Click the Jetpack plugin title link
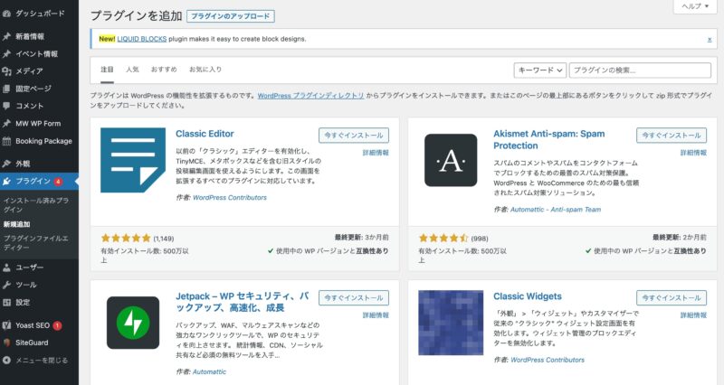 [243, 302]
